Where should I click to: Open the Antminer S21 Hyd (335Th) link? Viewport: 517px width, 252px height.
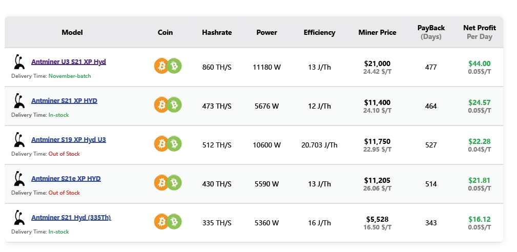click(x=71, y=217)
